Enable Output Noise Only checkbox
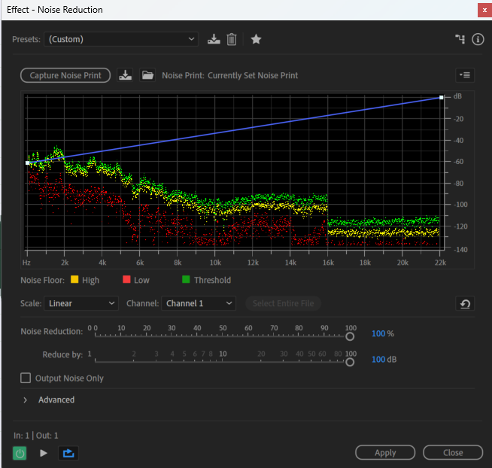 pyautogui.click(x=26, y=378)
